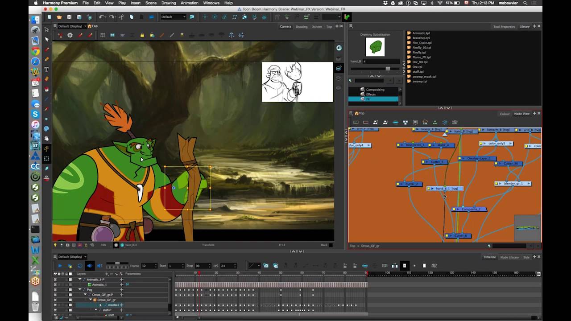Open the Default toolbar combo box

[173, 17]
